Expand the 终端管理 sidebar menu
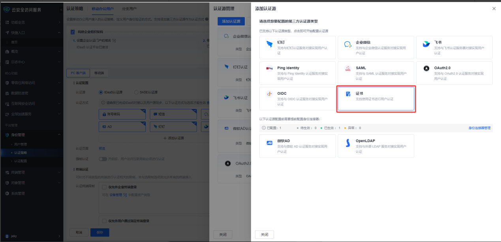Screen dimensions: 501x242 point(59,173)
